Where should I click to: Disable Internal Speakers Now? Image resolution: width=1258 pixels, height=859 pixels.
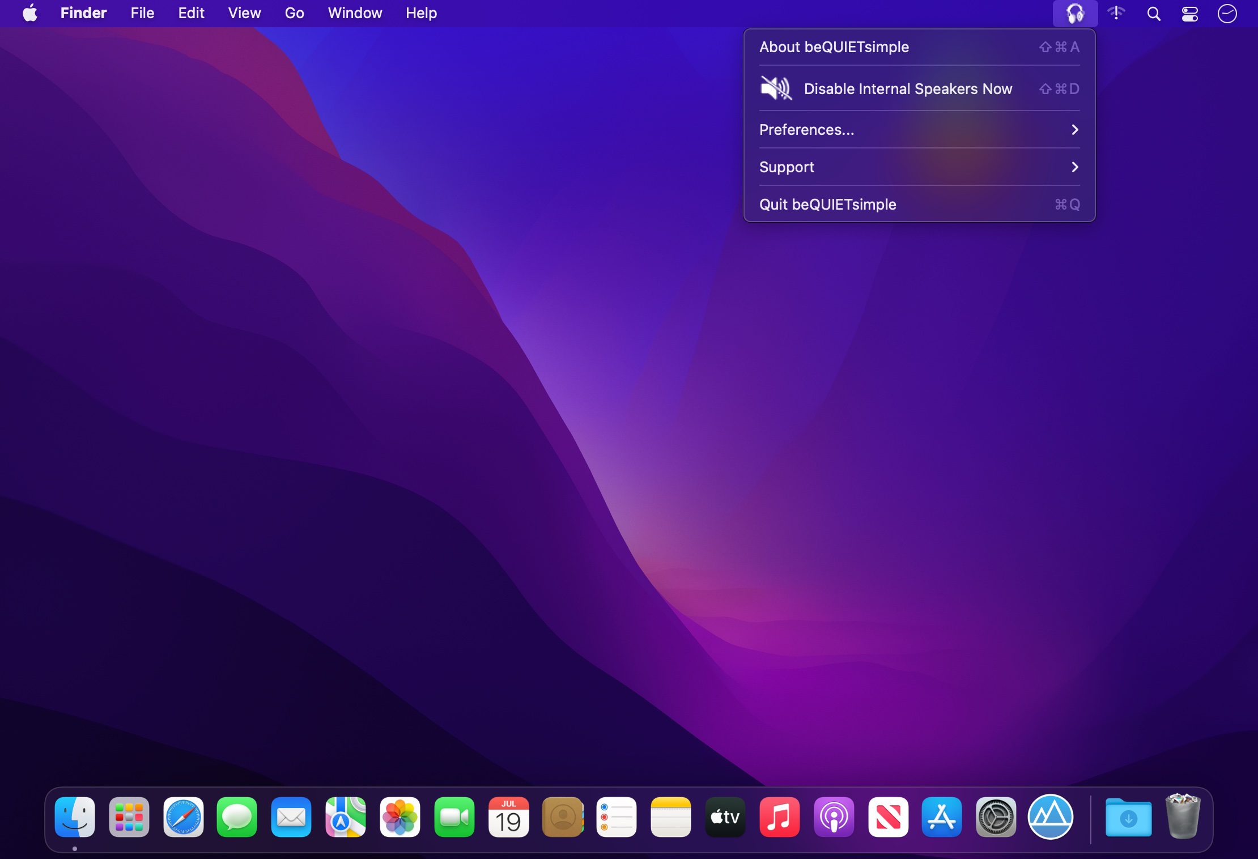907,89
